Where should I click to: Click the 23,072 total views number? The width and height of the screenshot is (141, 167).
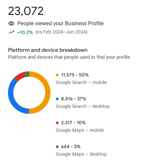pos(26,11)
